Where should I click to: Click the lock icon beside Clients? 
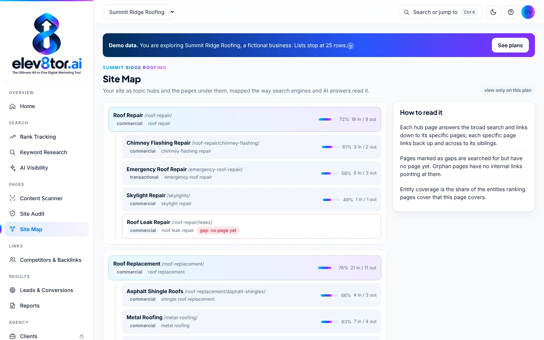[82, 336]
